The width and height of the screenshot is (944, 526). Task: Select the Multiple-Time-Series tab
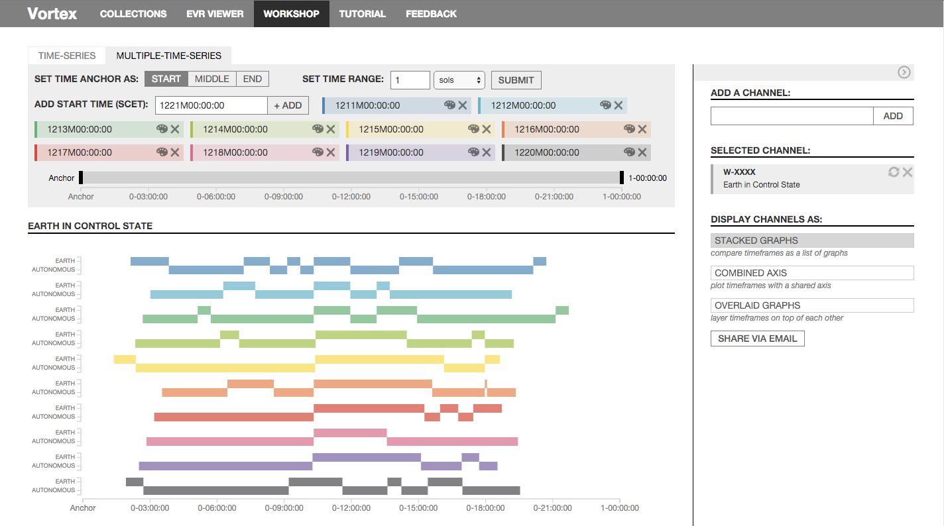click(x=169, y=56)
